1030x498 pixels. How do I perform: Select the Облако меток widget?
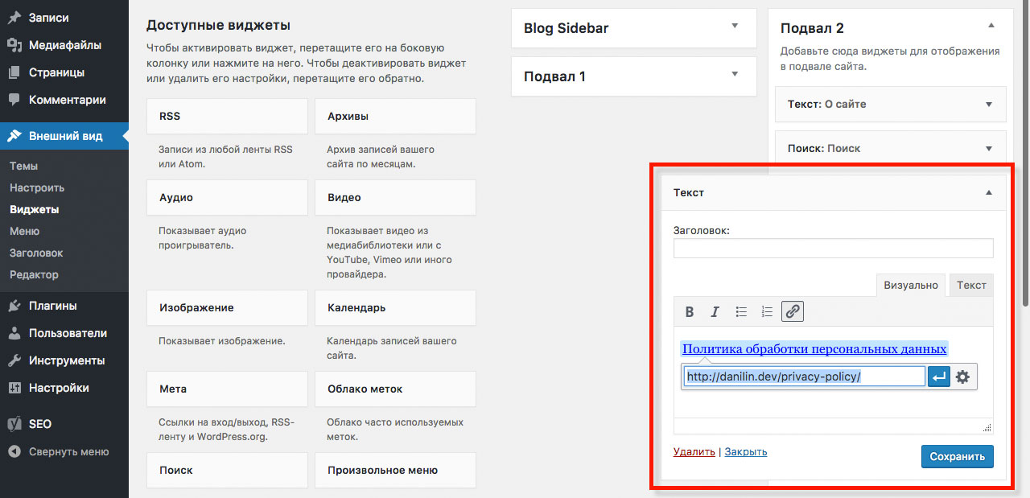click(395, 389)
